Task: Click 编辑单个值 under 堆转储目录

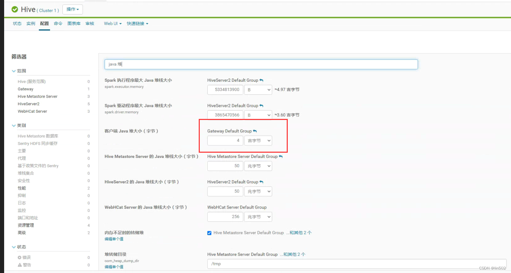Action: 114,267
